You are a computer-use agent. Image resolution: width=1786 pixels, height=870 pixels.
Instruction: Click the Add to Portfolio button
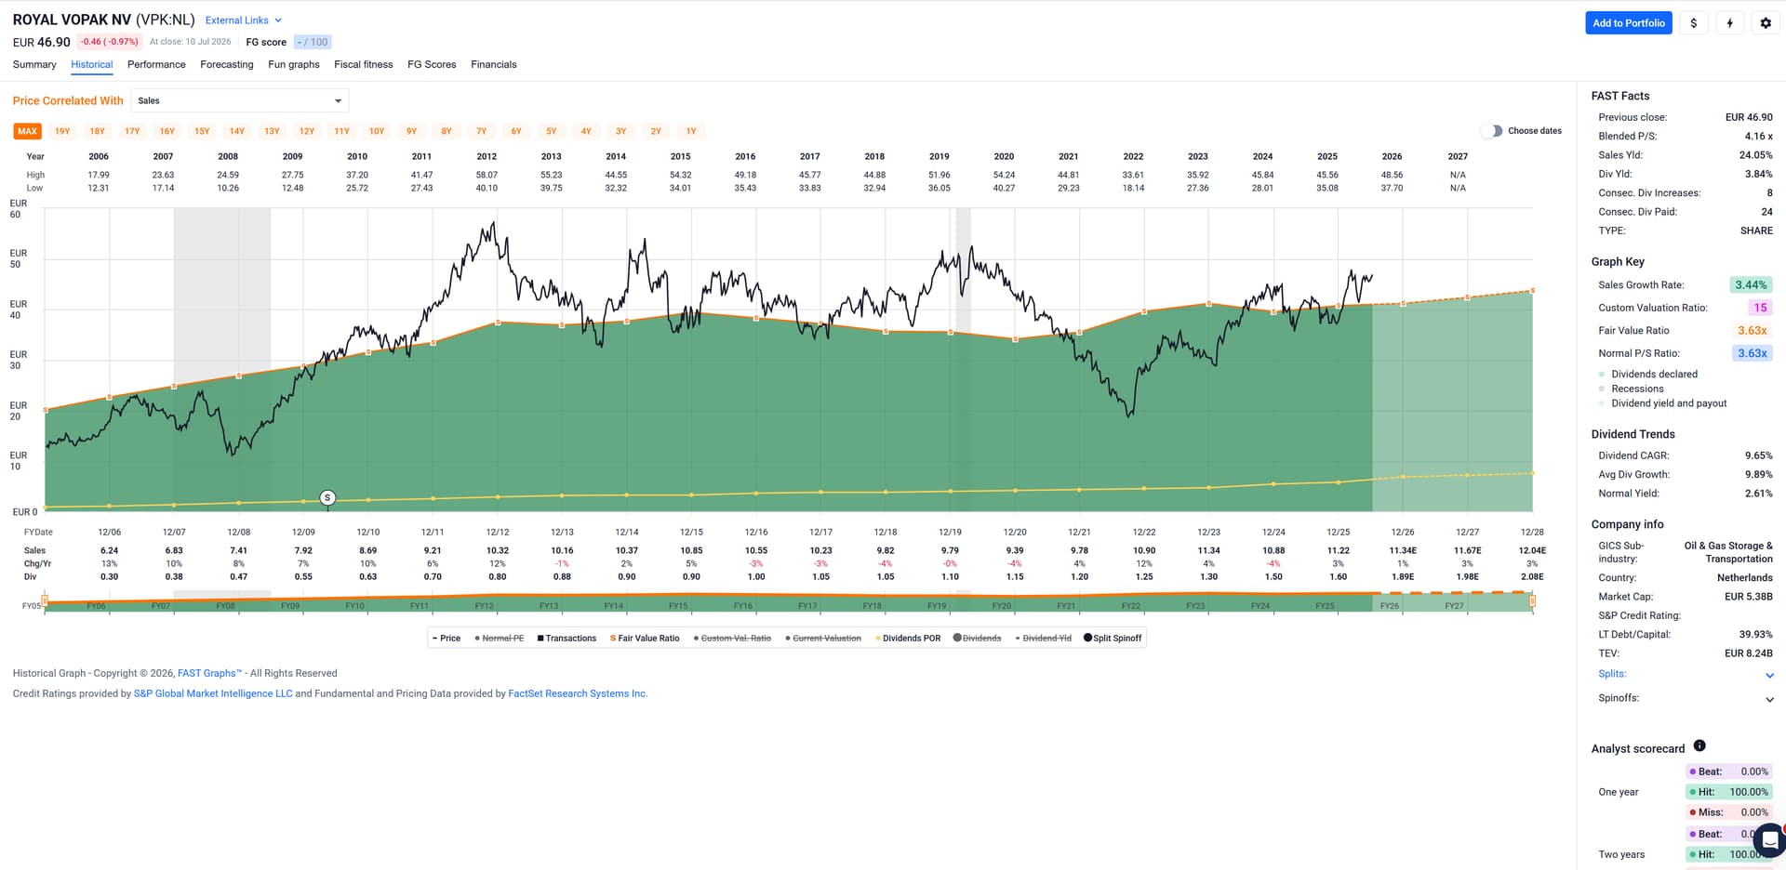1629,23
